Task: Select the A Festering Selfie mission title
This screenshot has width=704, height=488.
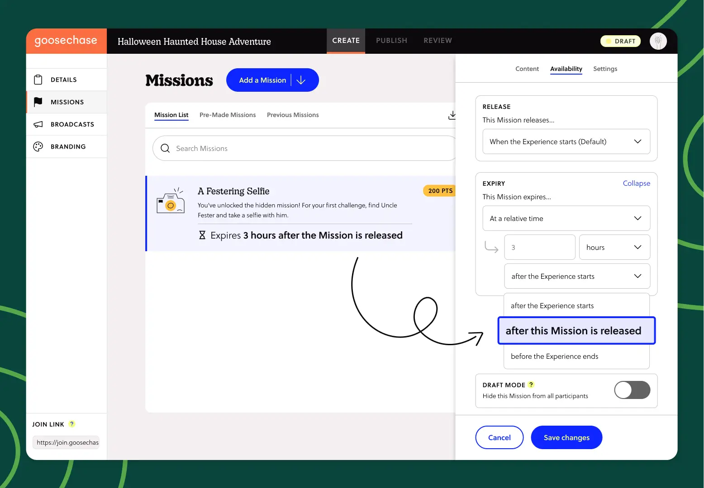Action: coord(233,191)
